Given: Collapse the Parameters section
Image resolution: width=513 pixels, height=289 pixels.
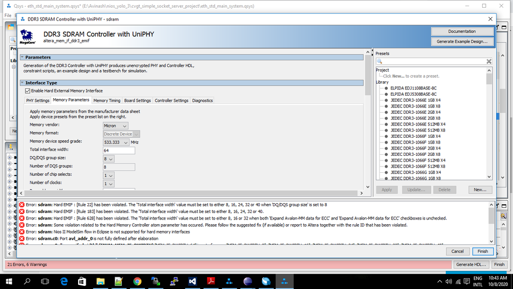Looking at the screenshot, I should coord(22,58).
